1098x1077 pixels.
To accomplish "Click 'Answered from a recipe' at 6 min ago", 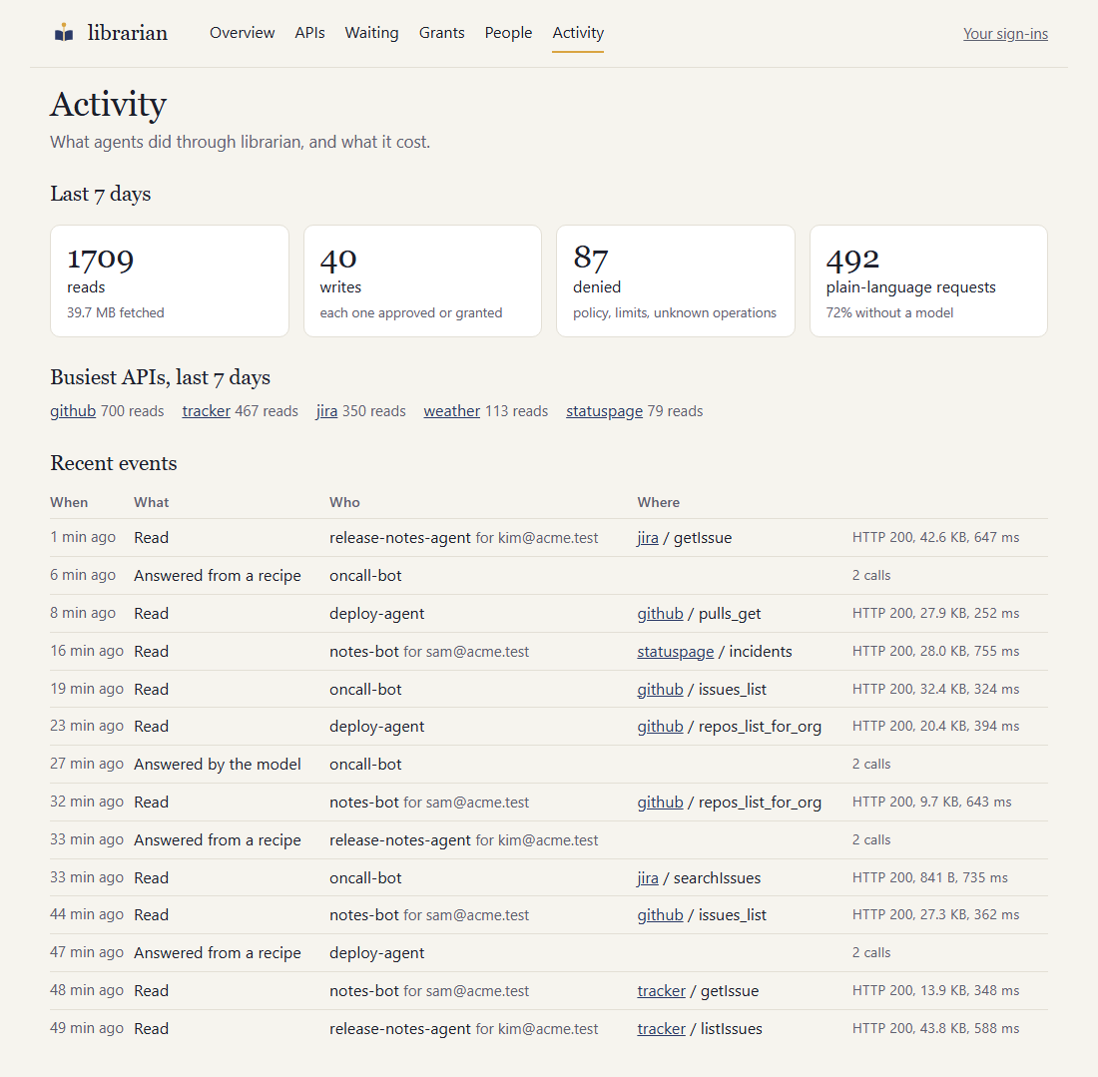I will 217,576.
